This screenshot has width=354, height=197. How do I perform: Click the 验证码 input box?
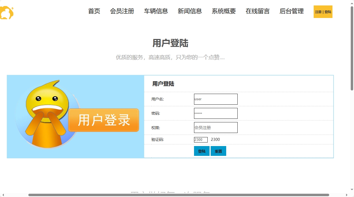click(201, 140)
